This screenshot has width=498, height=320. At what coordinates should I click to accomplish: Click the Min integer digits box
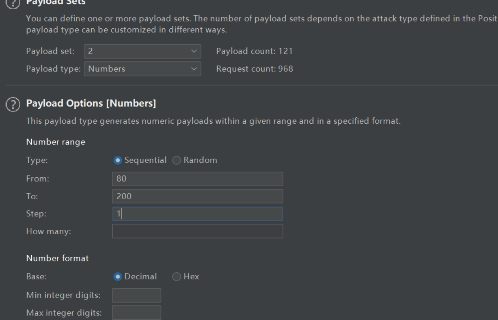click(x=137, y=295)
